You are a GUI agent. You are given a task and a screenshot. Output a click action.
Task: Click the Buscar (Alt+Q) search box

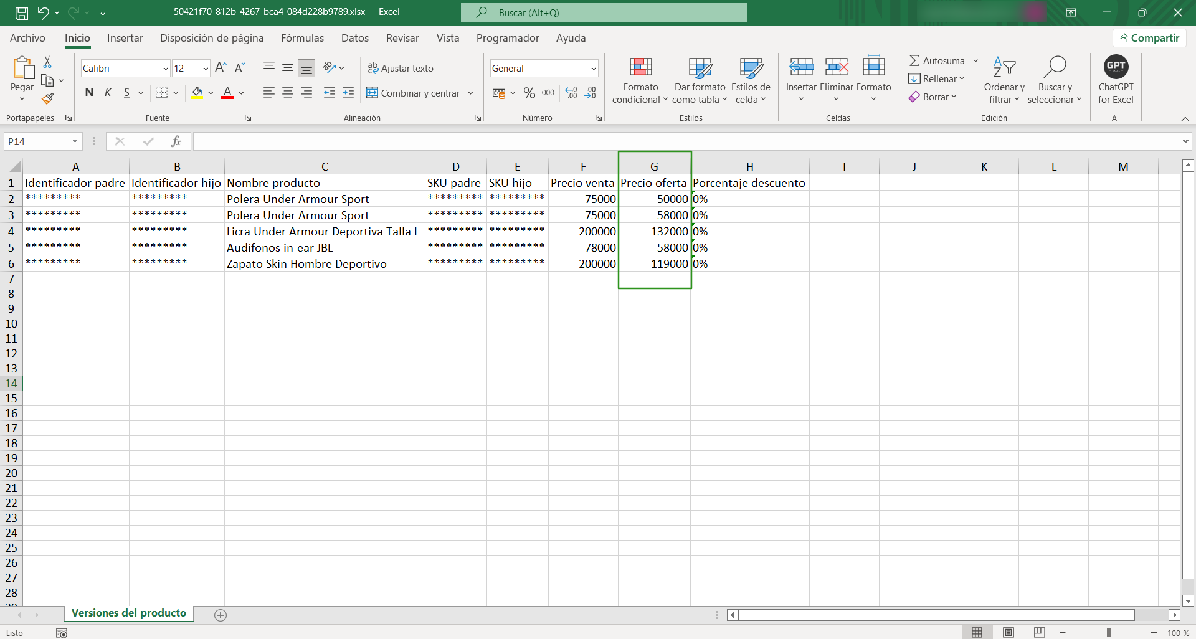(x=604, y=12)
